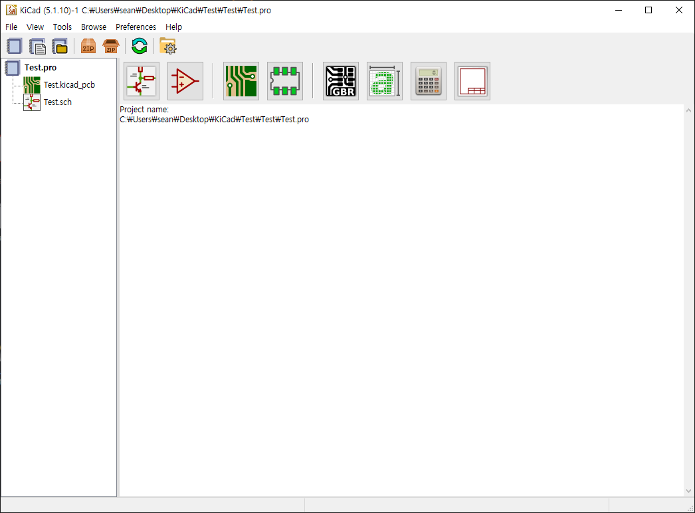The width and height of the screenshot is (695, 513).
Task: Open the Tools menu
Action: pyautogui.click(x=62, y=27)
